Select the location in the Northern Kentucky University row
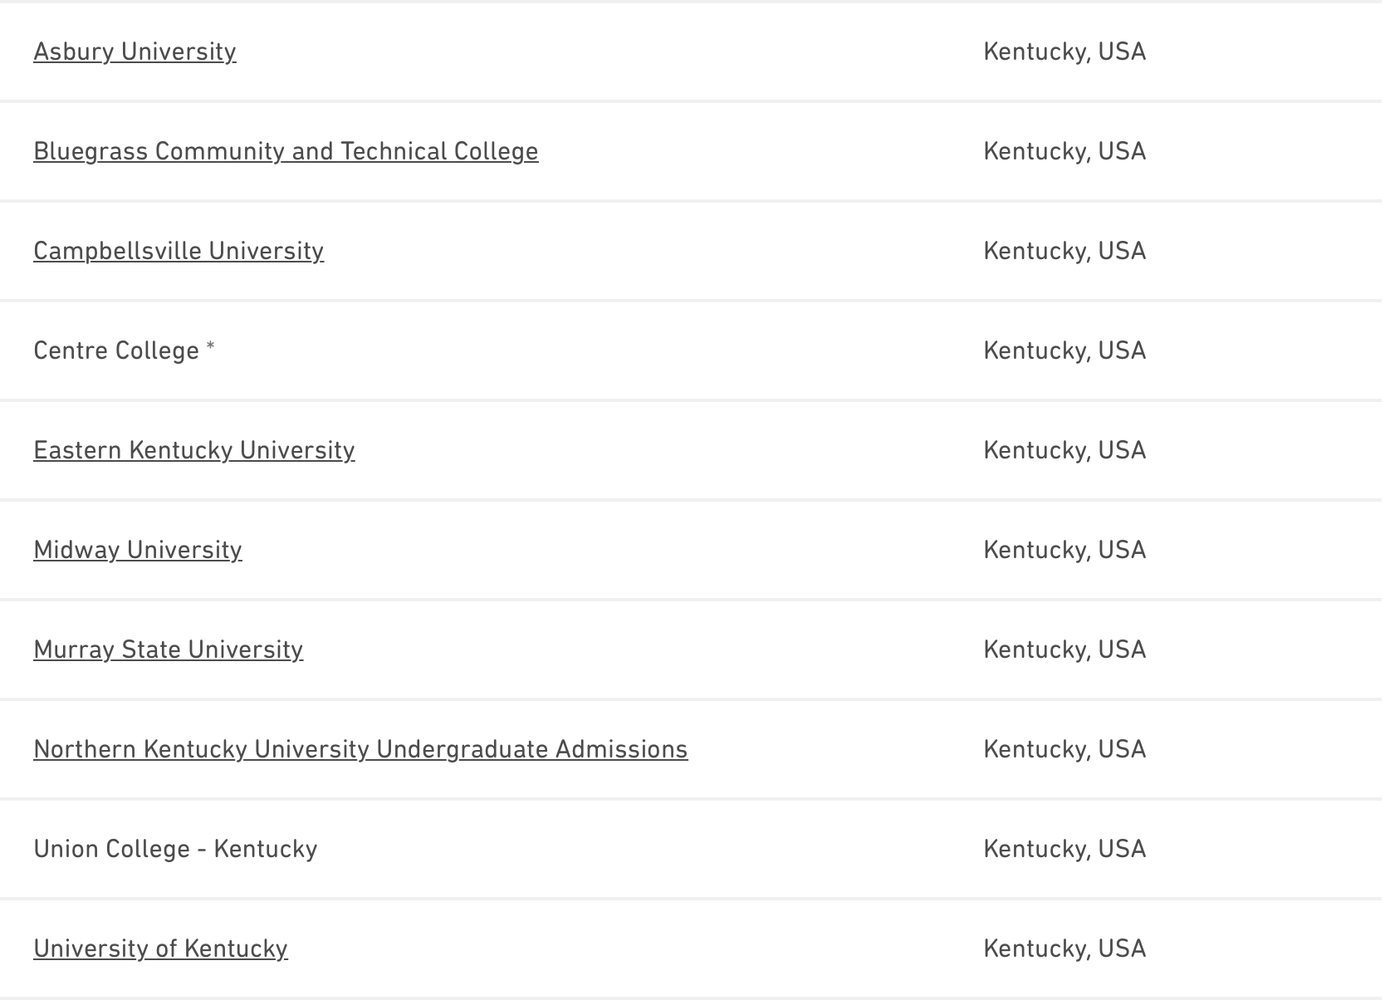The height and width of the screenshot is (1000, 1385). [1064, 749]
